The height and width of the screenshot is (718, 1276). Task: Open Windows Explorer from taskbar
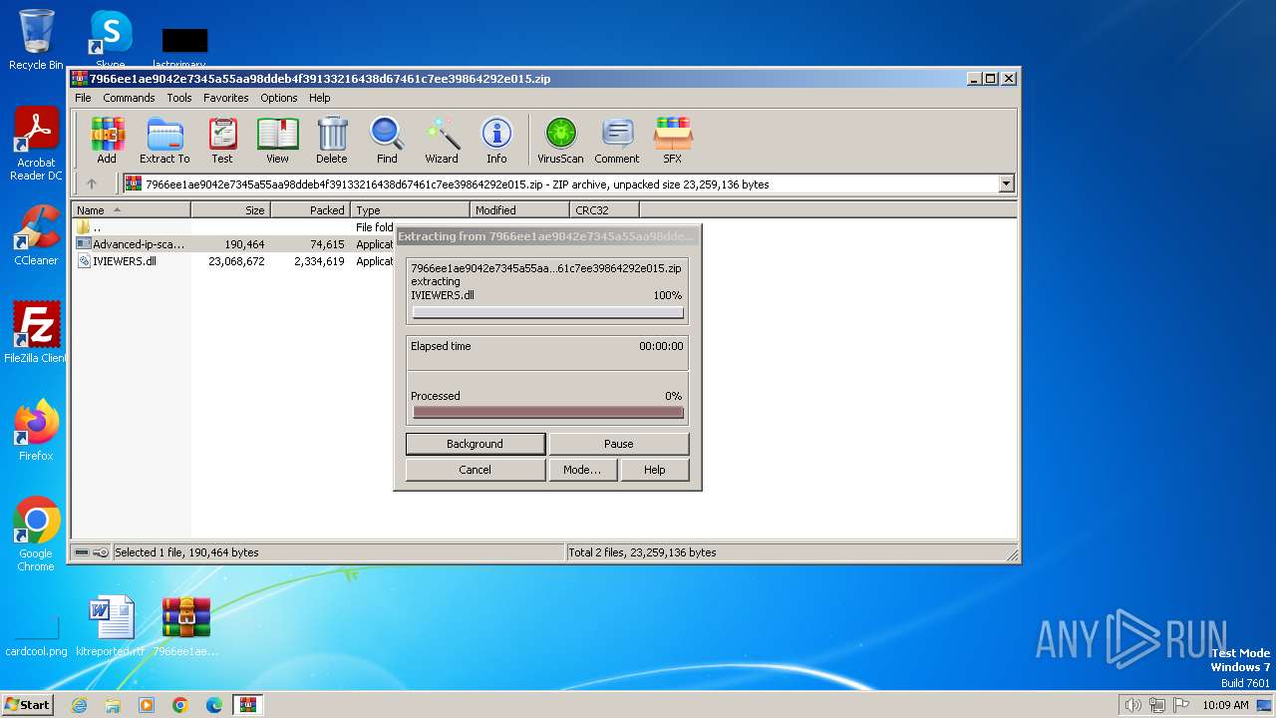(x=113, y=705)
